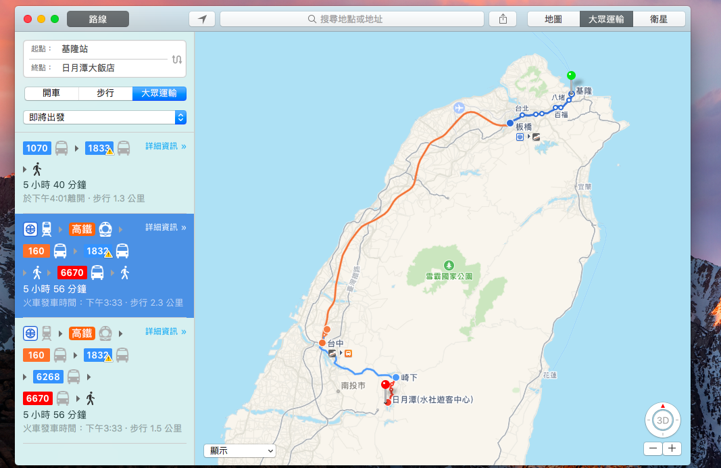Click the train icon in selected route
The width and height of the screenshot is (721, 468).
point(47,229)
